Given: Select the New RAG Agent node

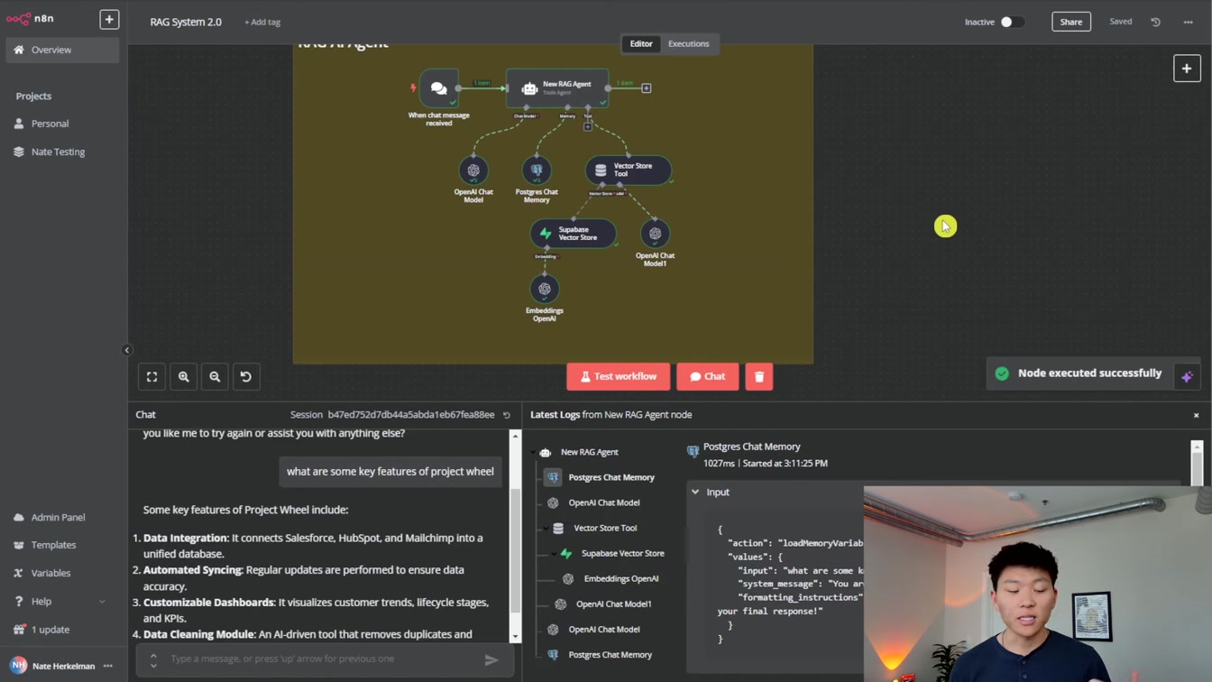Looking at the screenshot, I should click(x=557, y=88).
